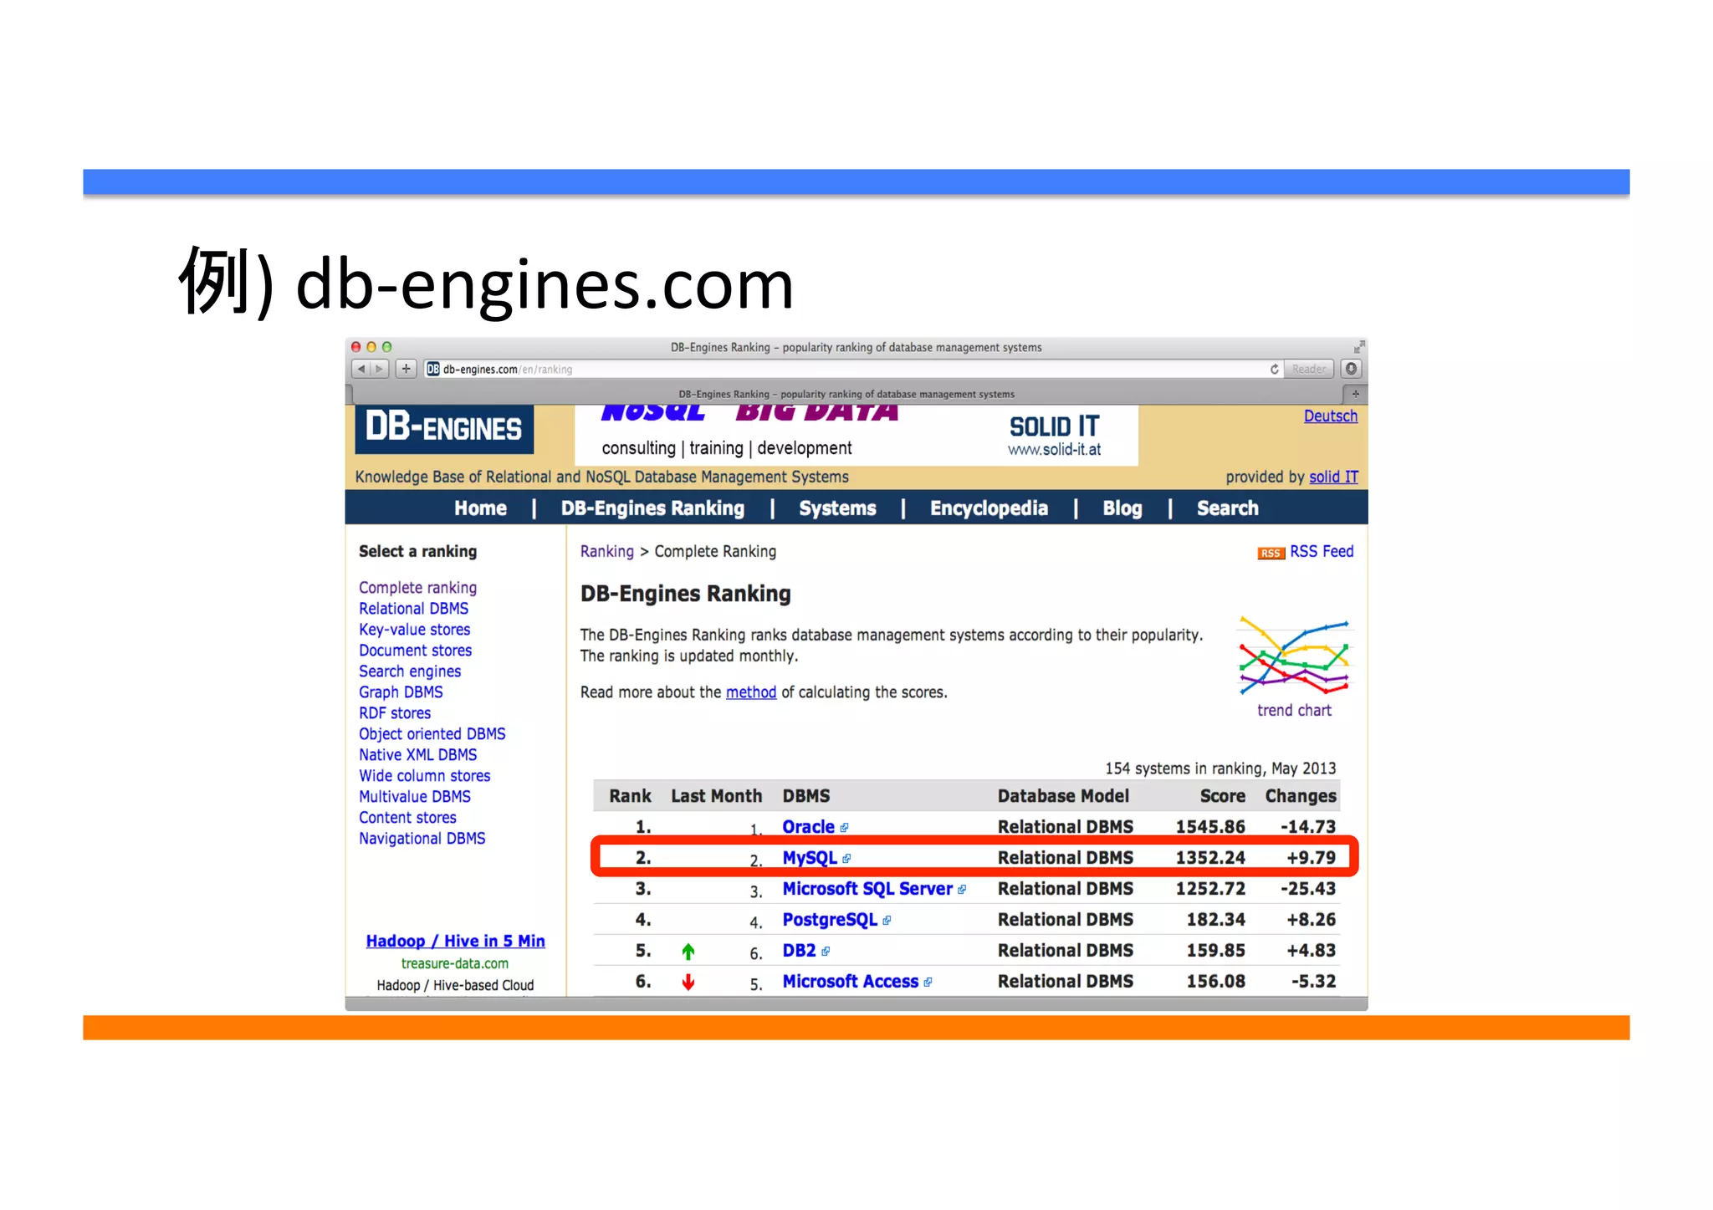1713x1210 pixels.
Task: Click the solid IT provider link
Action: 1333,477
